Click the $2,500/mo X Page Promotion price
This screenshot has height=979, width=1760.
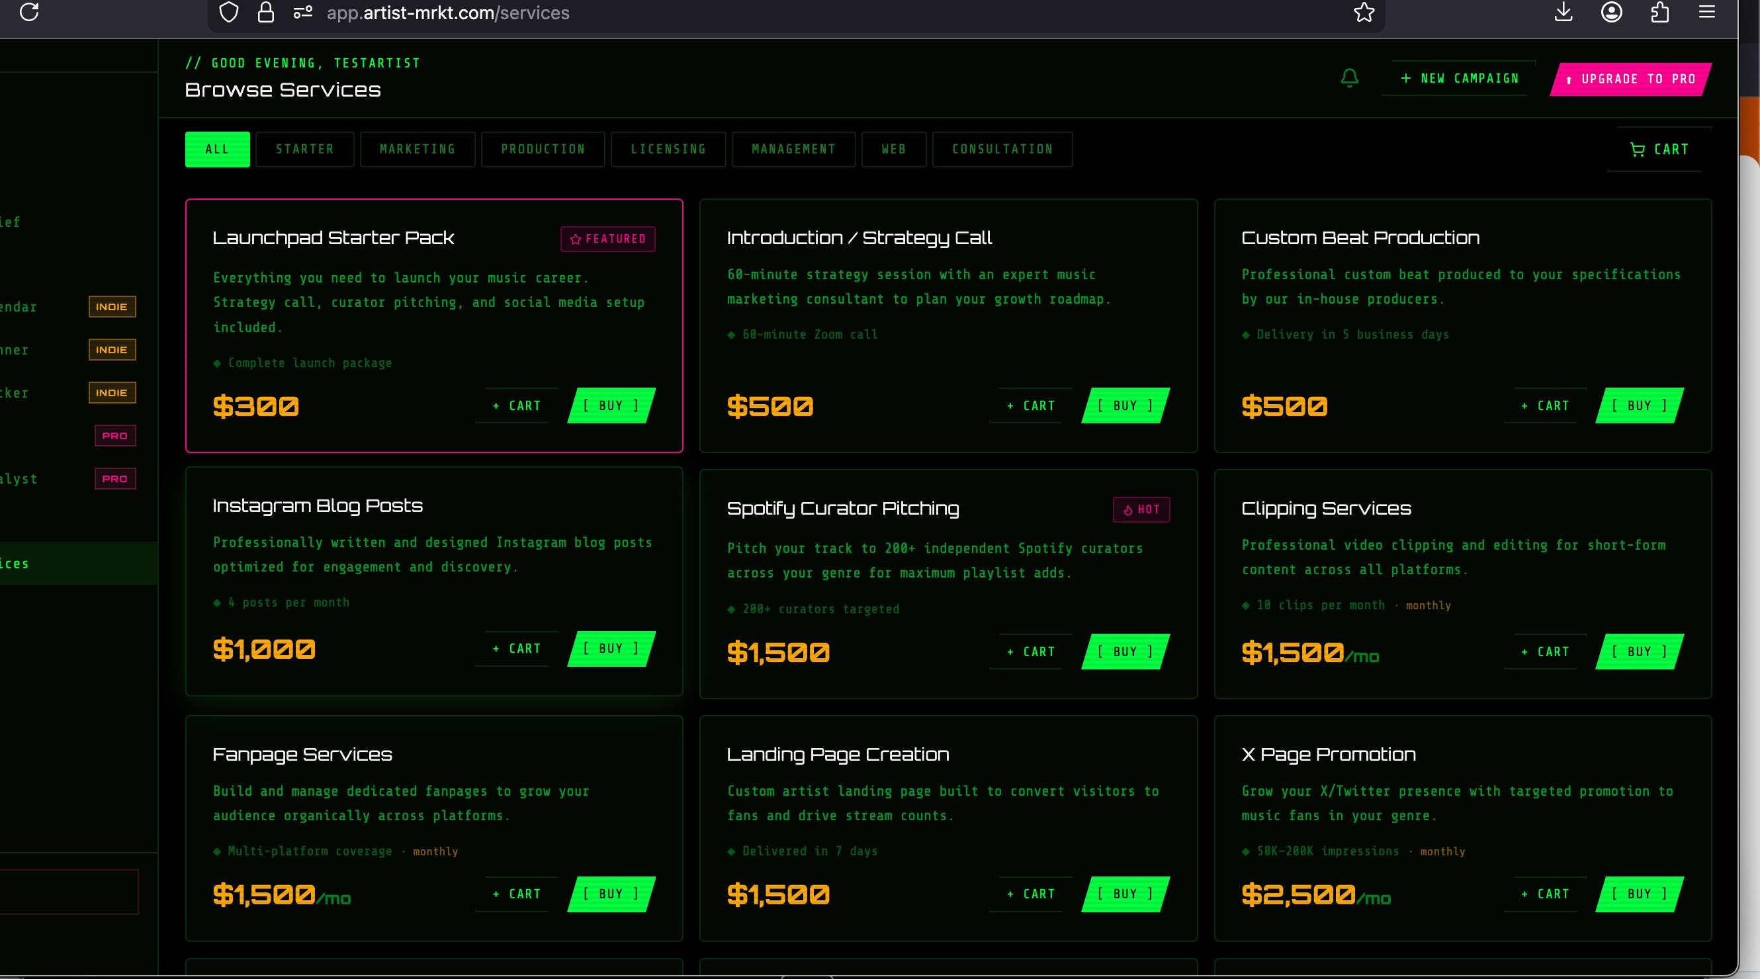tap(1316, 895)
